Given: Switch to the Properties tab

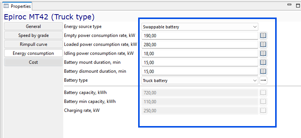Looking at the screenshot, I should (17, 6).
